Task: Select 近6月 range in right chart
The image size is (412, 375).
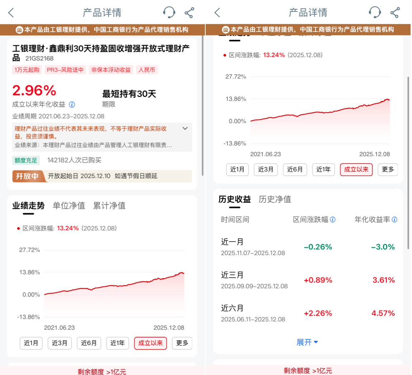Action: pos(295,170)
